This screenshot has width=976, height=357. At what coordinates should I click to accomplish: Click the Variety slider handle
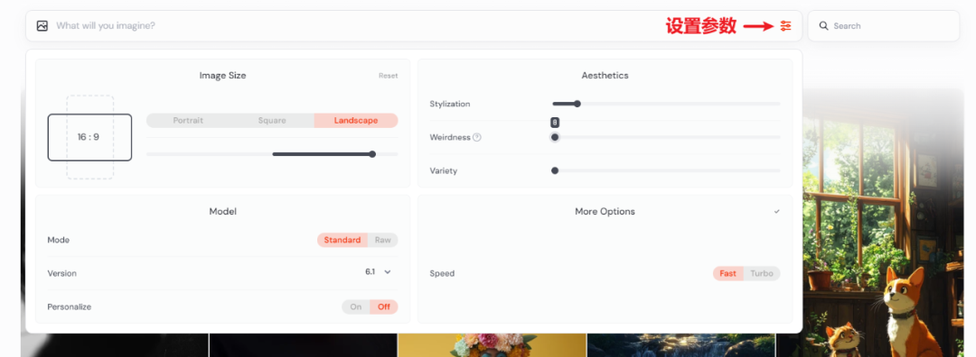point(555,170)
